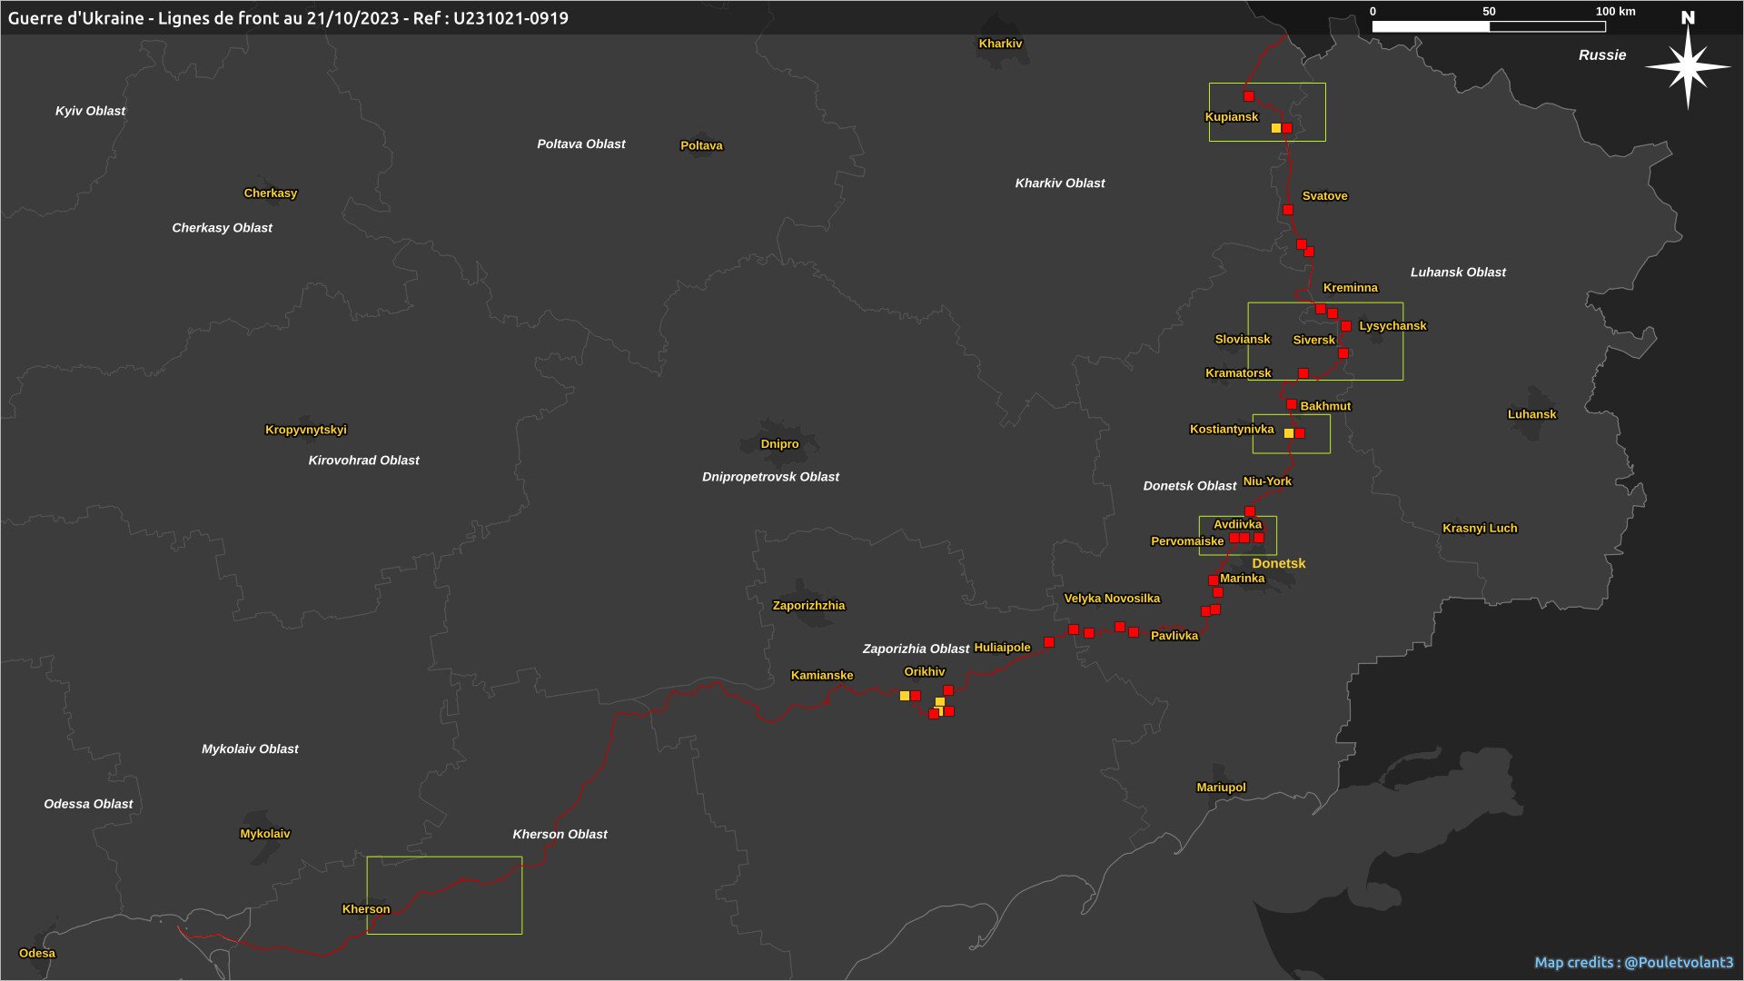Select the Luhansk Oblast label
Viewport: 1744px width, 981px height.
tap(1458, 272)
